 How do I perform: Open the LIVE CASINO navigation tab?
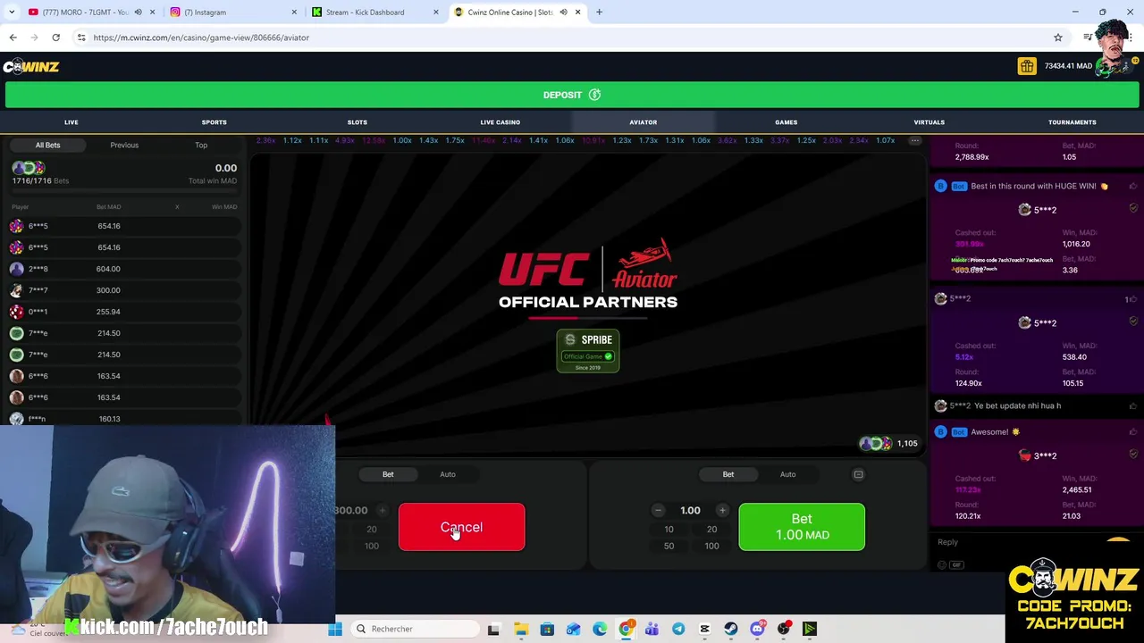500,122
